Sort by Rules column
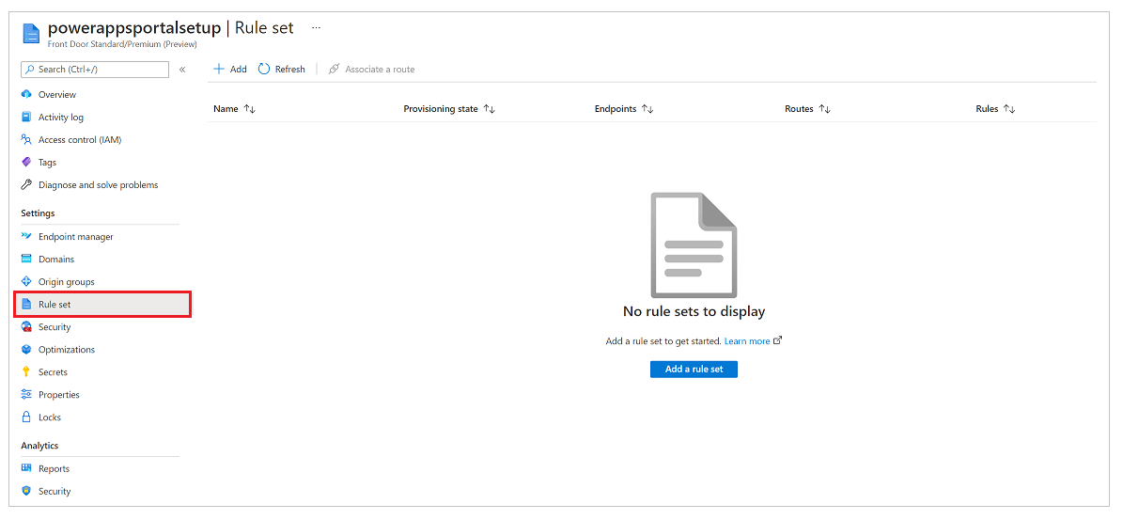Image resolution: width=1123 pixels, height=520 pixels. tap(1009, 109)
